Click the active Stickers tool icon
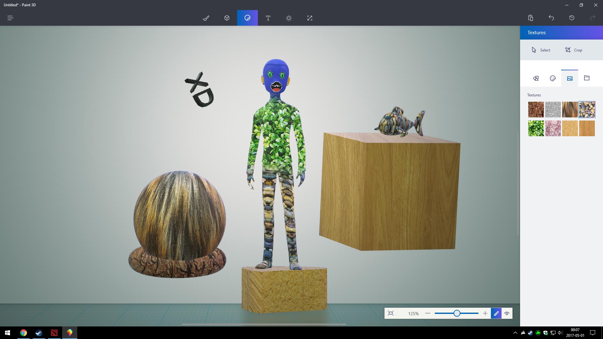The image size is (603, 339). 247,18
